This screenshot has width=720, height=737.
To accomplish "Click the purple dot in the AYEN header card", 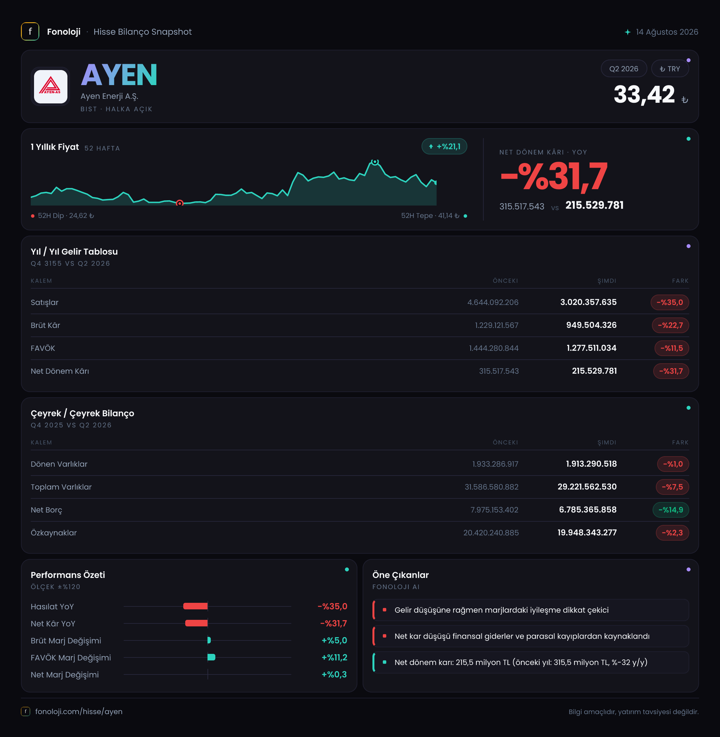I will [688, 60].
